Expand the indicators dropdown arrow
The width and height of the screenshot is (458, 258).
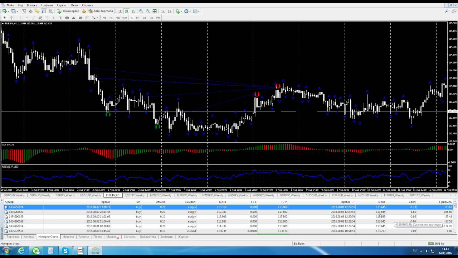[181, 11]
